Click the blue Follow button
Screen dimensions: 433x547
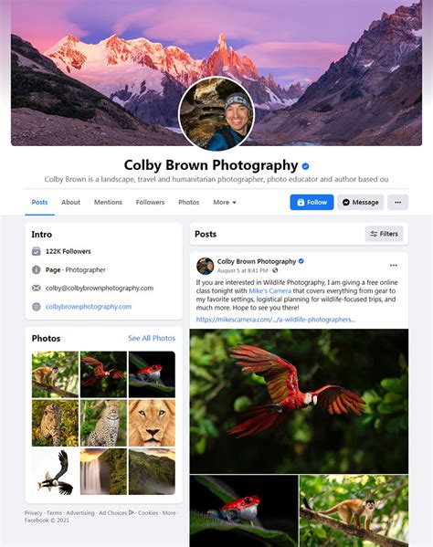click(x=312, y=203)
